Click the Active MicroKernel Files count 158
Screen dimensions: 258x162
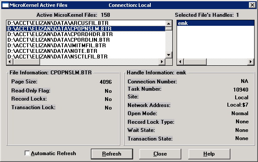pyautogui.click(x=106, y=15)
